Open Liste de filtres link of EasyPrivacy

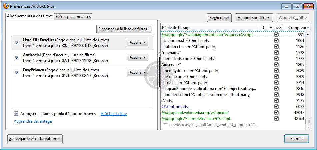[86, 70]
